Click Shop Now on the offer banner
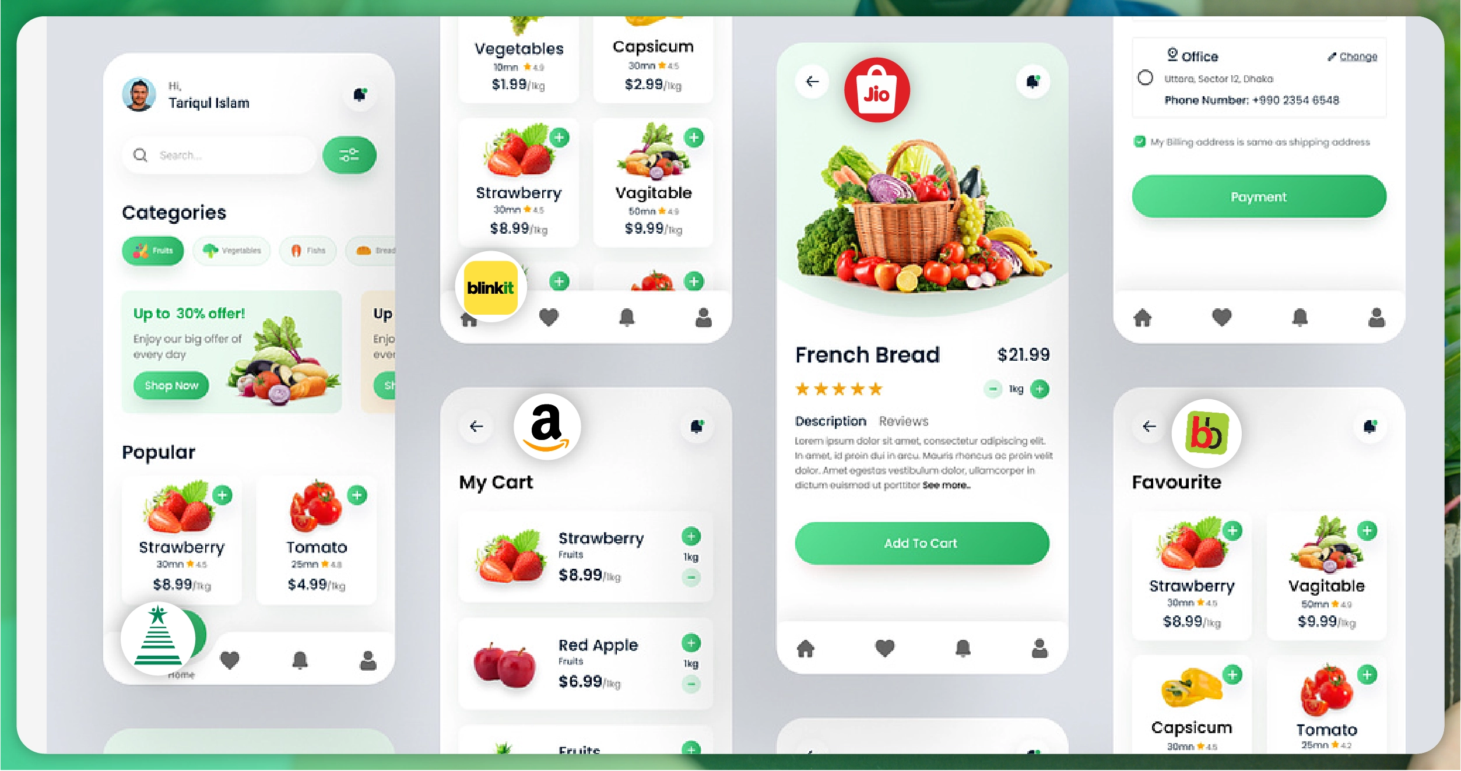This screenshot has height=771, width=1461. [x=172, y=386]
